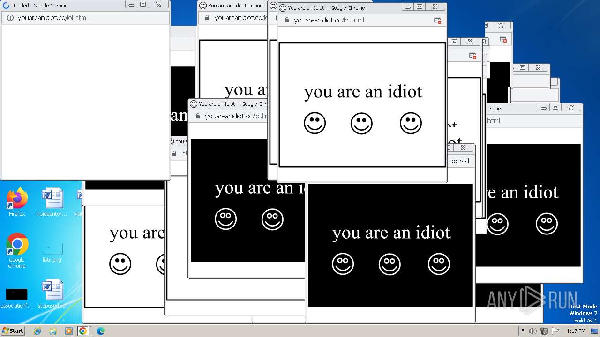This screenshot has height=337, width=600.
Task: Select the associationf file on desktop
Action: pyautogui.click(x=17, y=298)
